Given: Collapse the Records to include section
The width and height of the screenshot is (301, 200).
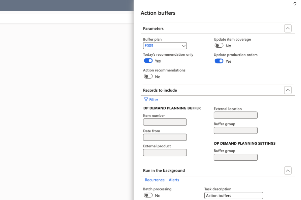Looking at the screenshot, I should pyautogui.click(x=288, y=90).
